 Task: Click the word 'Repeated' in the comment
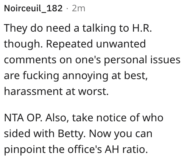[x=70, y=44]
